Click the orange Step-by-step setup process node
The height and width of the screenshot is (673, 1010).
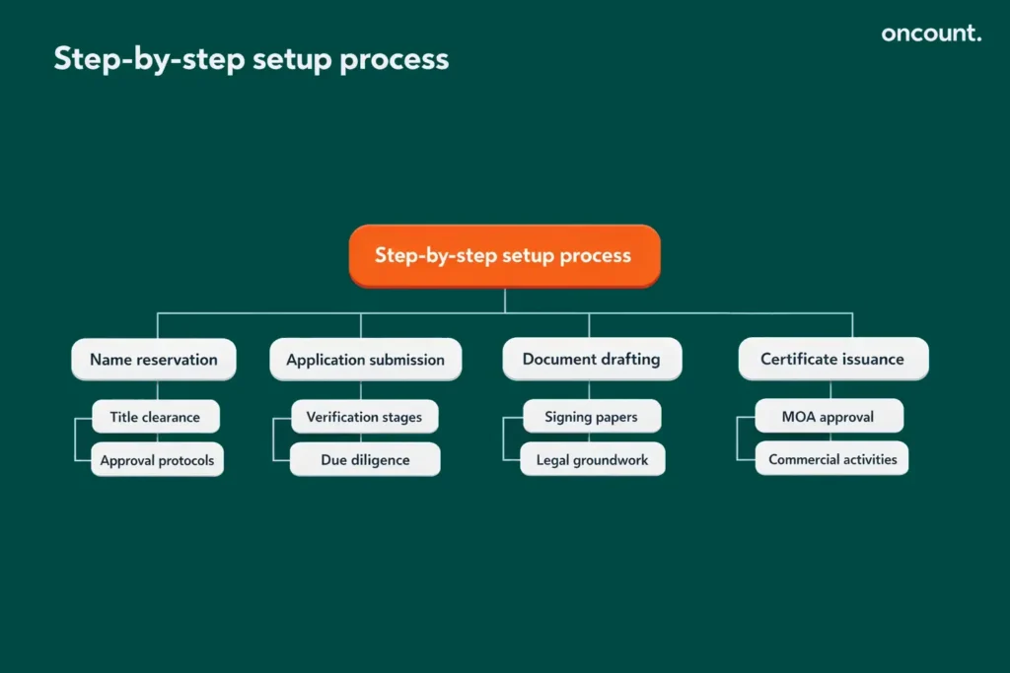tap(504, 255)
